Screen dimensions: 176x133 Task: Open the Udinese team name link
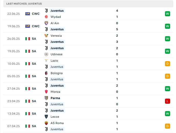coord(56,54)
